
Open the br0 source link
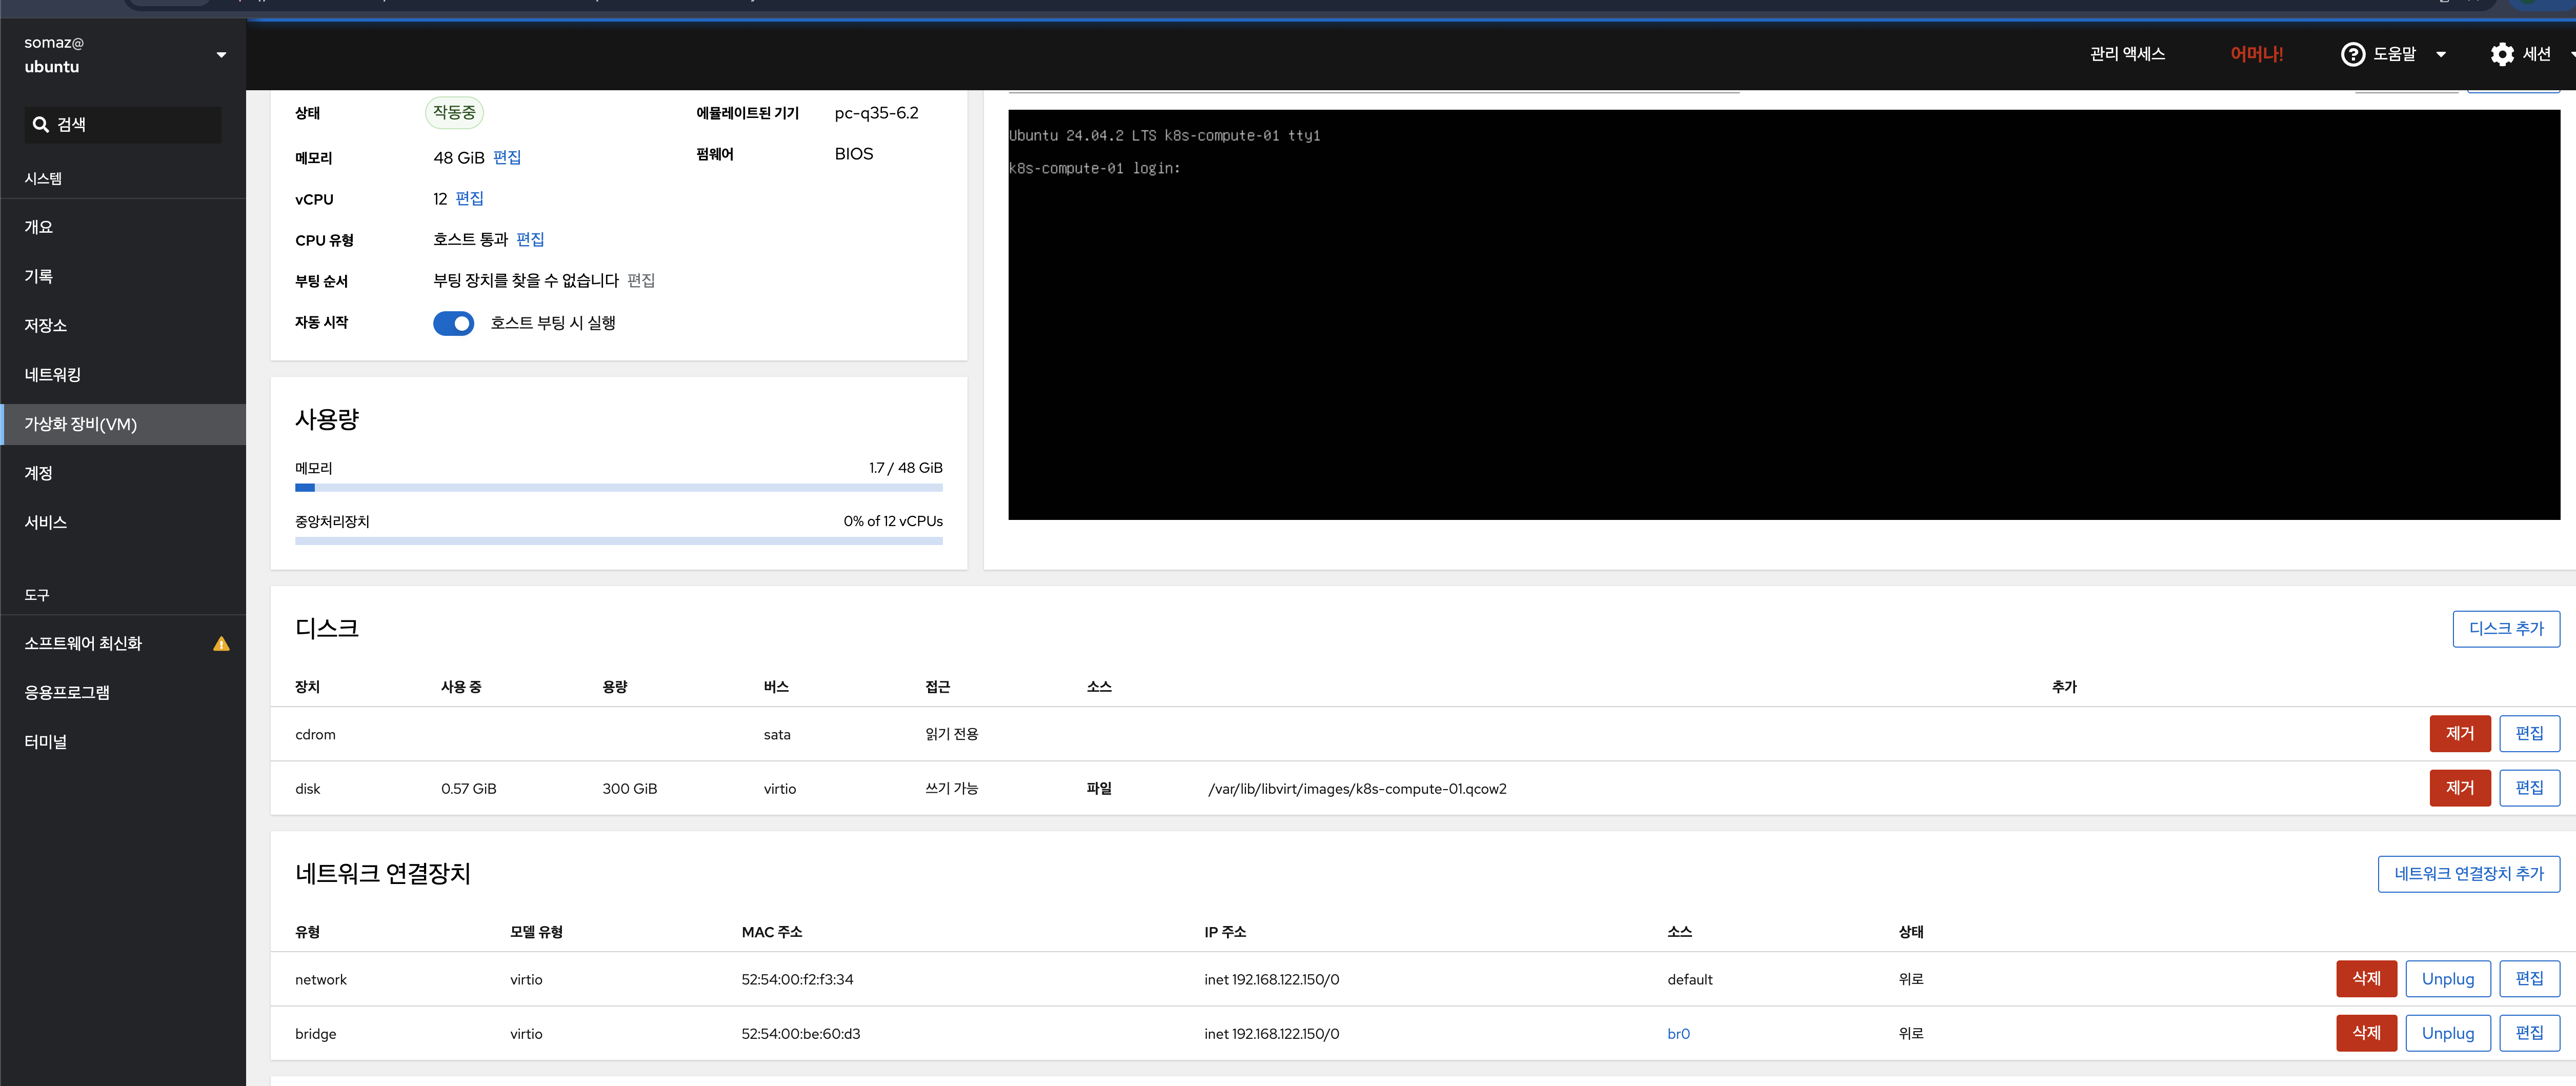[1678, 1034]
